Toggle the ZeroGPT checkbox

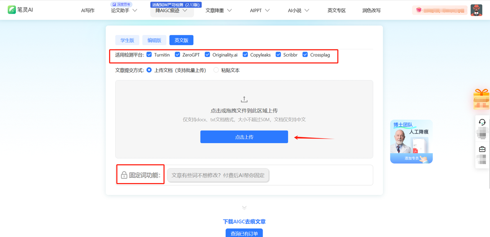coord(178,55)
